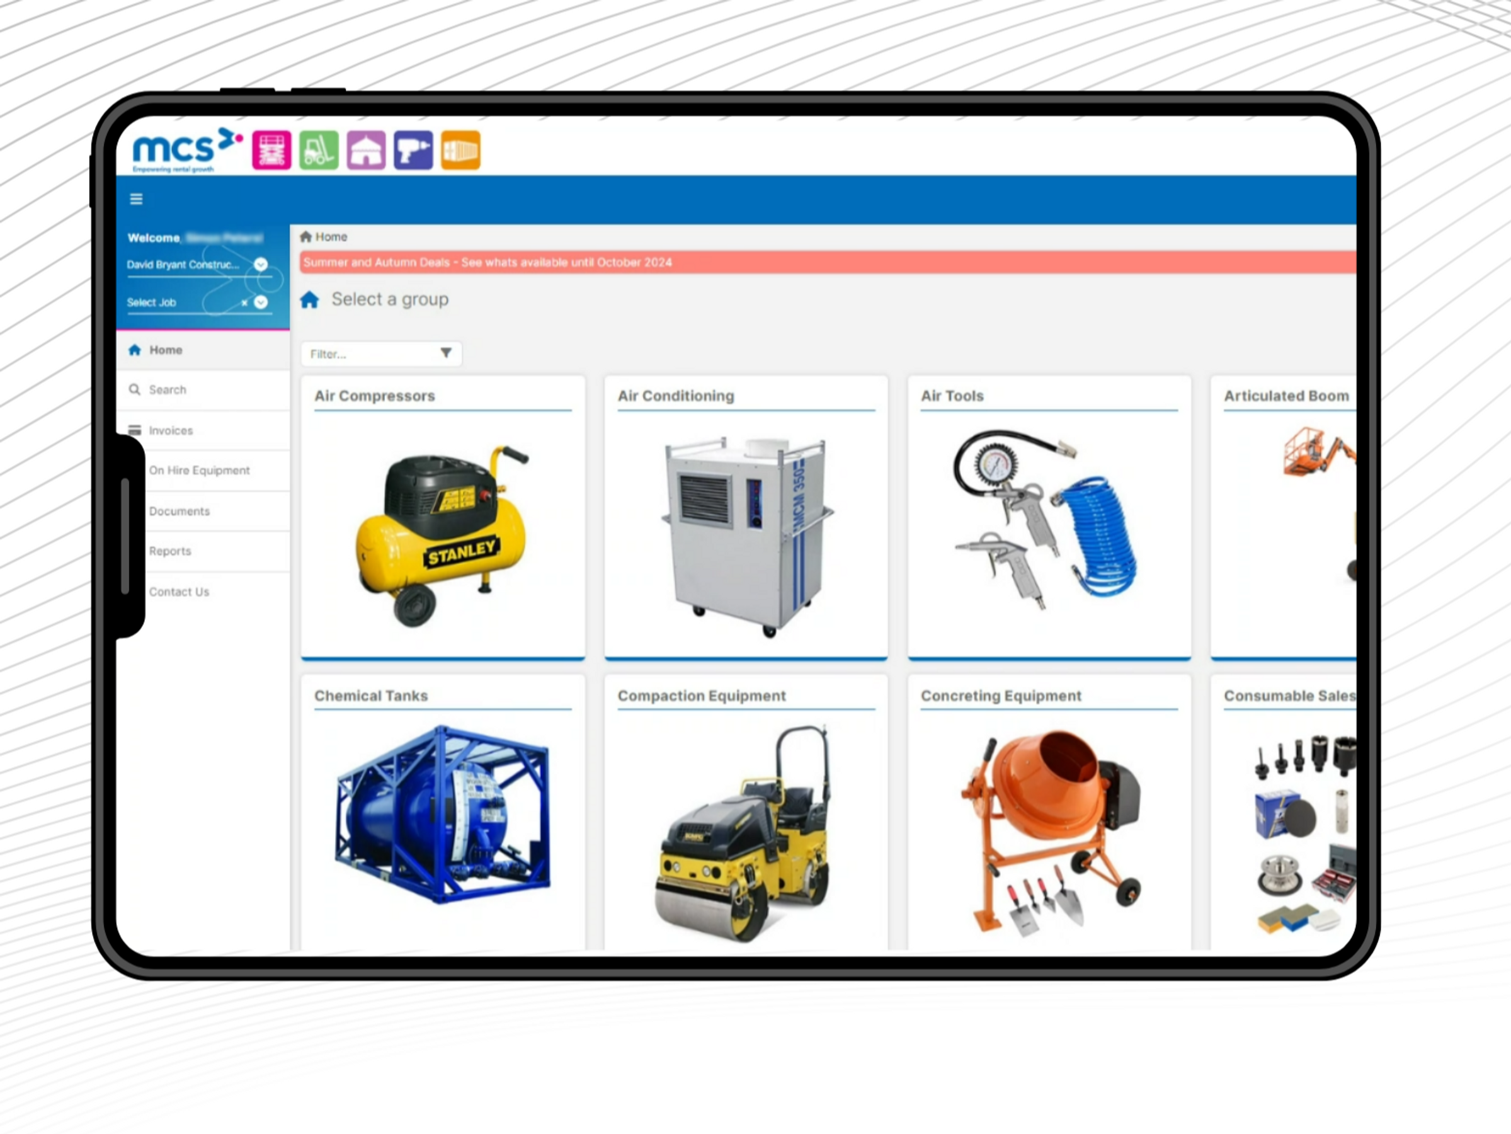Open the Articulated Boom group title

pyautogui.click(x=1286, y=396)
